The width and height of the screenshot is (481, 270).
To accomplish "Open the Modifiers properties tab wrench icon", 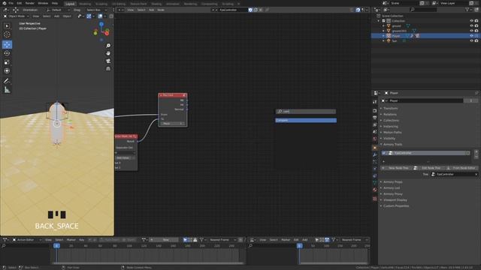I will point(374,155).
